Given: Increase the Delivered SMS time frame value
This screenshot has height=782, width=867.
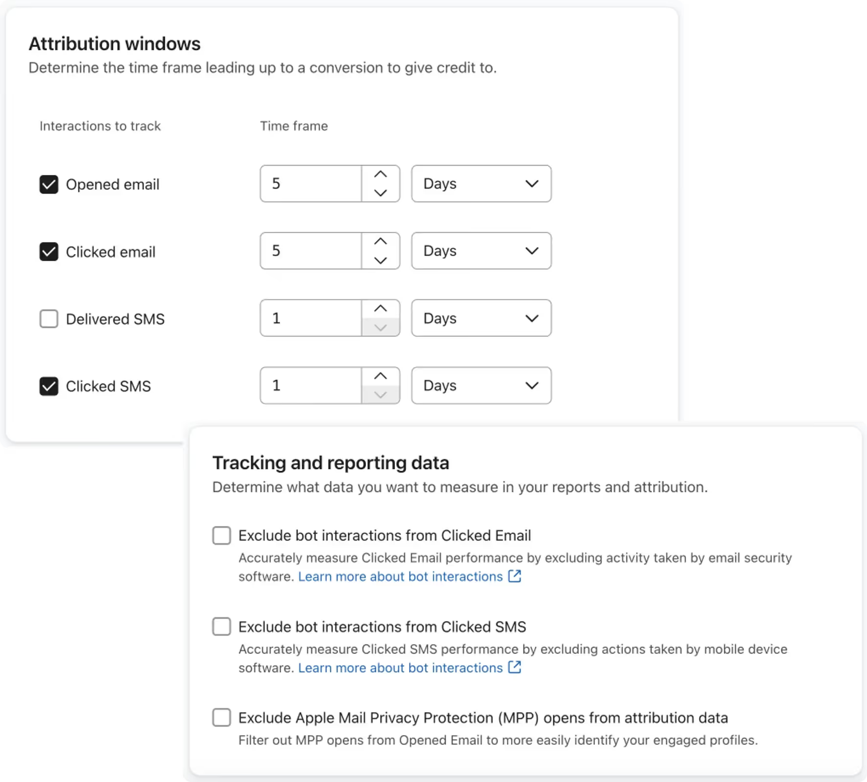Looking at the screenshot, I should coord(381,309).
